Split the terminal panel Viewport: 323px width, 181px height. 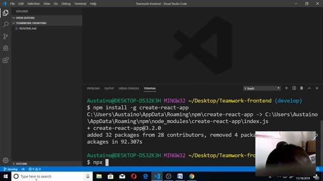pyautogui.click(x=294, y=88)
